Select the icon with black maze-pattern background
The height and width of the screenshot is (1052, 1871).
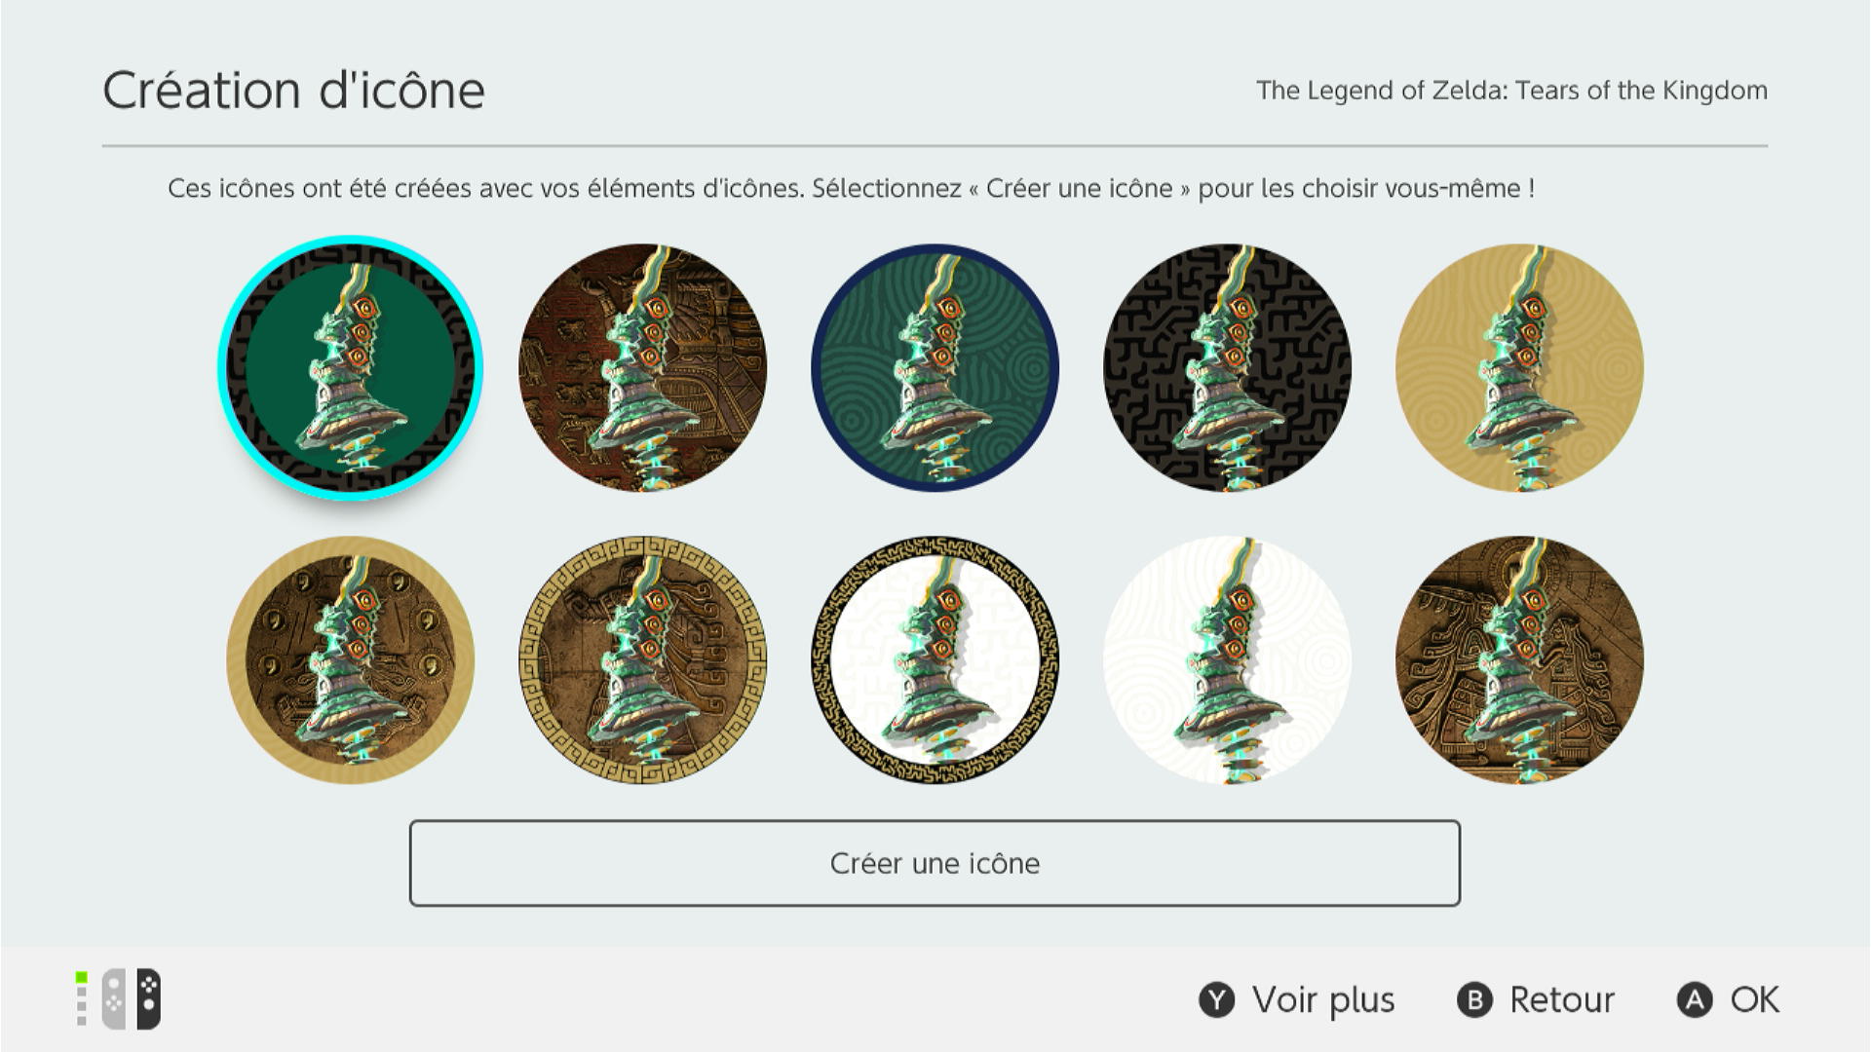click(x=1227, y=368)
